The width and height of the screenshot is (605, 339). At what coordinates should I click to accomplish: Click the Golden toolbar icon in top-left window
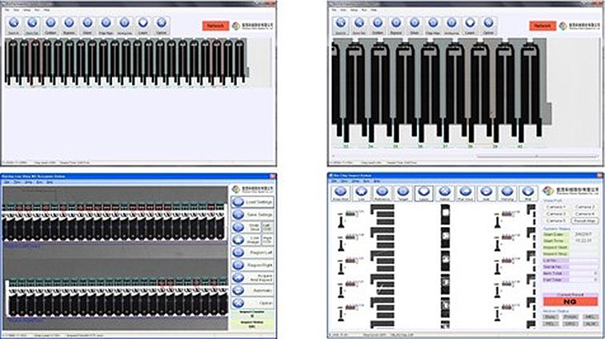(50, 26)
